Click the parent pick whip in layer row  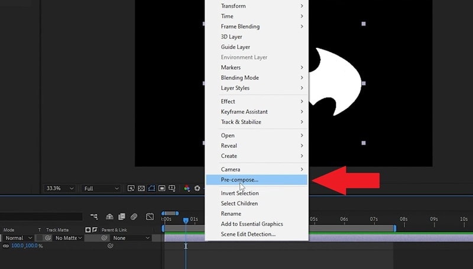click(x=105, y=238)
